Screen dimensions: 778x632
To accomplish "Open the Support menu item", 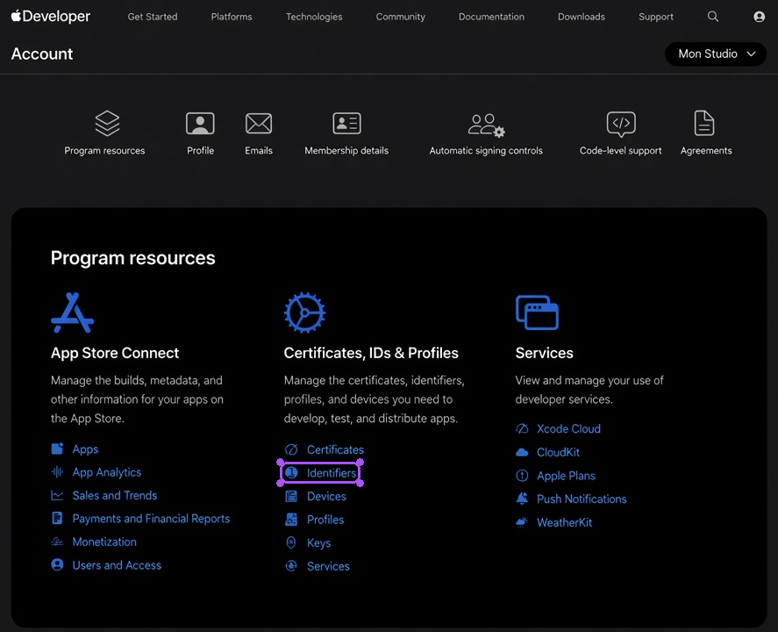I will (x=655, y=17).
